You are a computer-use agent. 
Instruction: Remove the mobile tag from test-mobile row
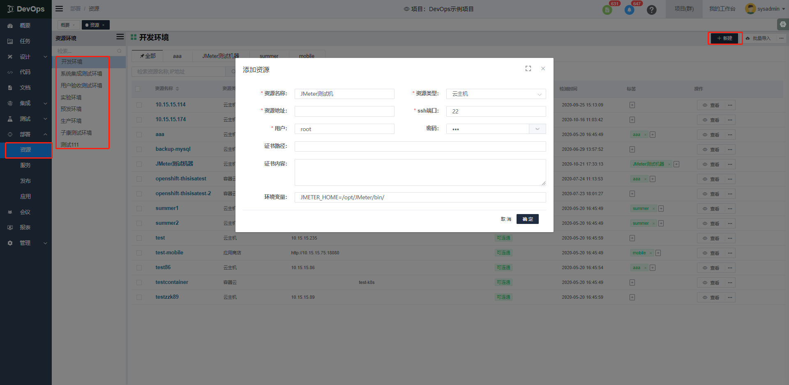[x=651, y=253]
